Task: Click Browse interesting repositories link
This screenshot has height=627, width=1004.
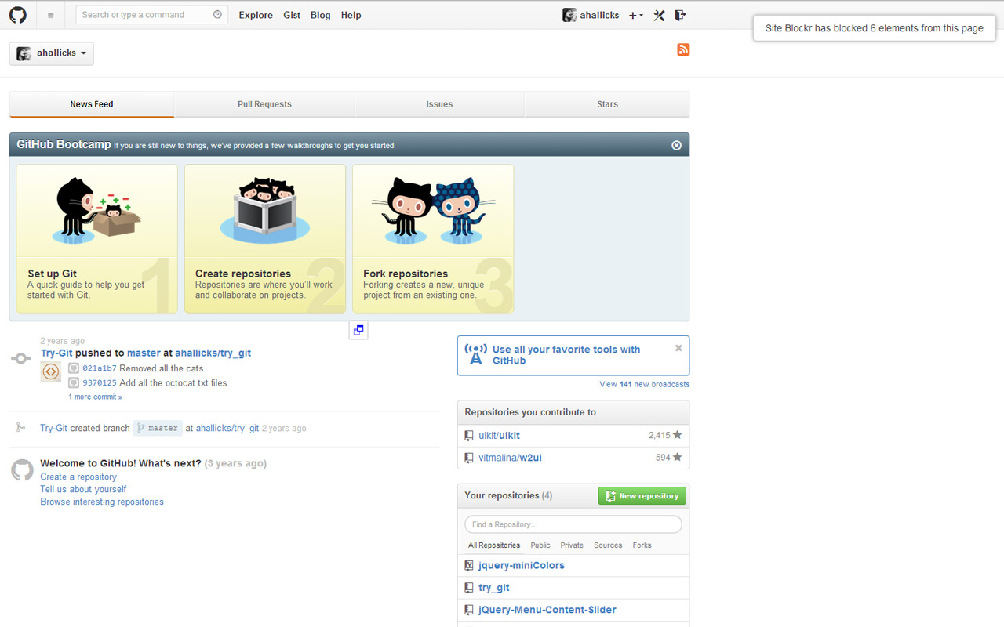Action: pos(102,502)
